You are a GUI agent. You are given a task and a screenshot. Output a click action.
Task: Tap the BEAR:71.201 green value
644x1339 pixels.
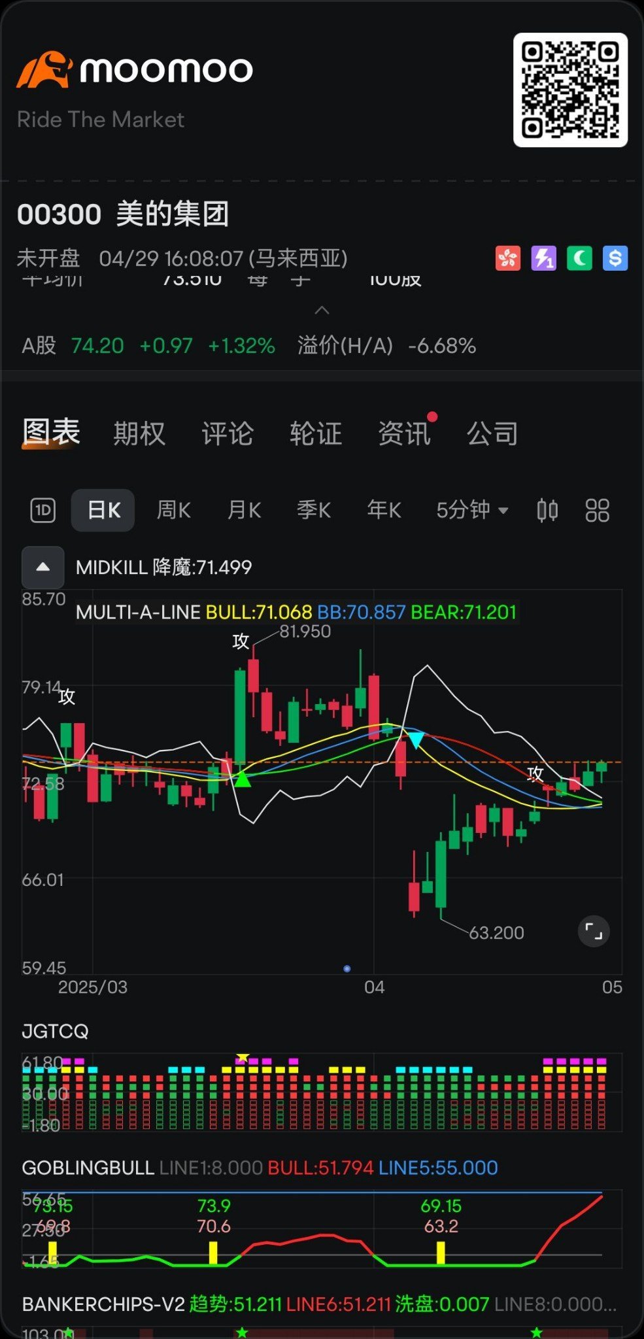point(464,612)
